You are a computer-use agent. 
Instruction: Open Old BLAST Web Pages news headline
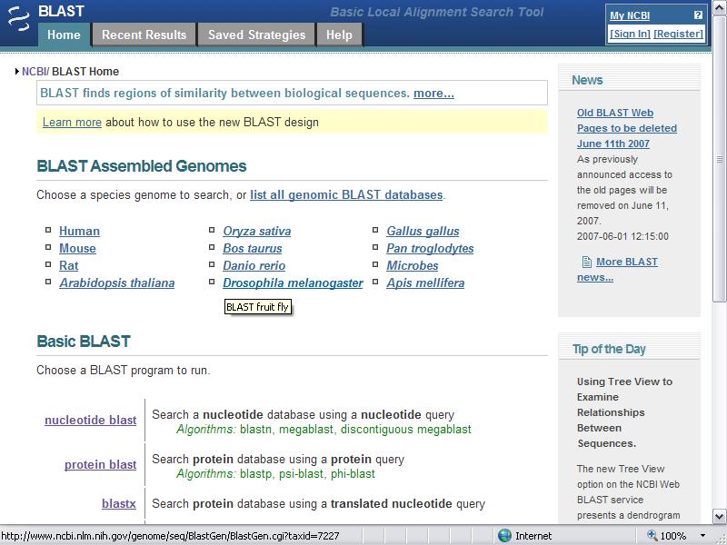pos(626,128)
